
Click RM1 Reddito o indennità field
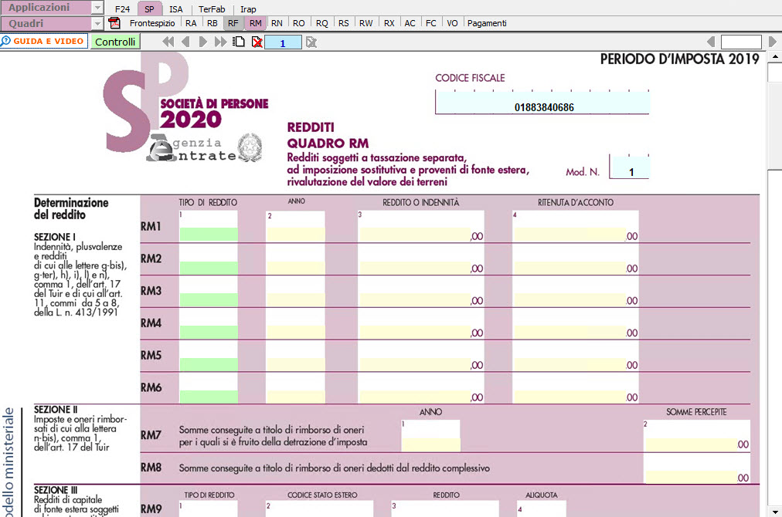[x=415, y=235]
